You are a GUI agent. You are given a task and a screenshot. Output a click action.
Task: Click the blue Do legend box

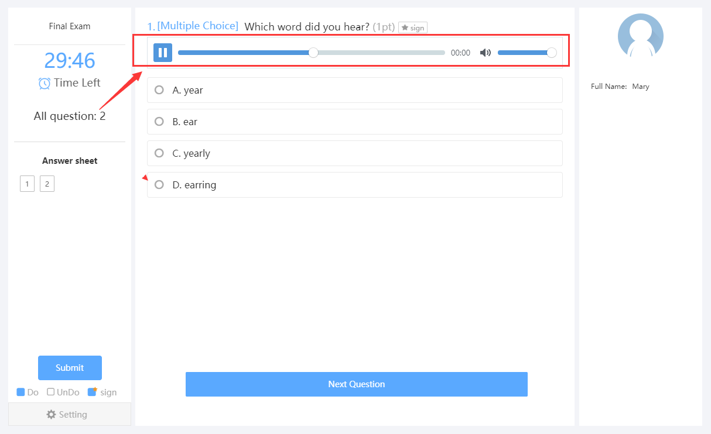[x=20, y=392]
